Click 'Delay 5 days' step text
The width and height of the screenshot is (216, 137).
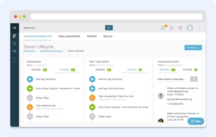tap(105, 117)
